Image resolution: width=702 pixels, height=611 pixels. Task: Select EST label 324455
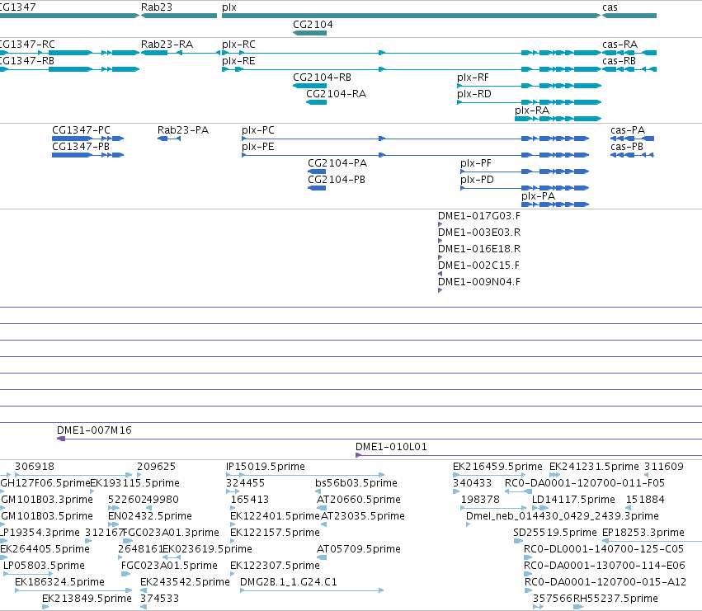(245, 483)
